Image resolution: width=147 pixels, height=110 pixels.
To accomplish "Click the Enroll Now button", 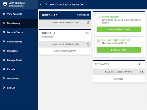I will coord(119,50).
